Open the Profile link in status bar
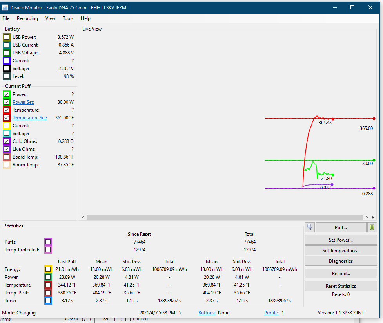Image resolution: width=383 pixels, height=323 pixels. [271, 313]
